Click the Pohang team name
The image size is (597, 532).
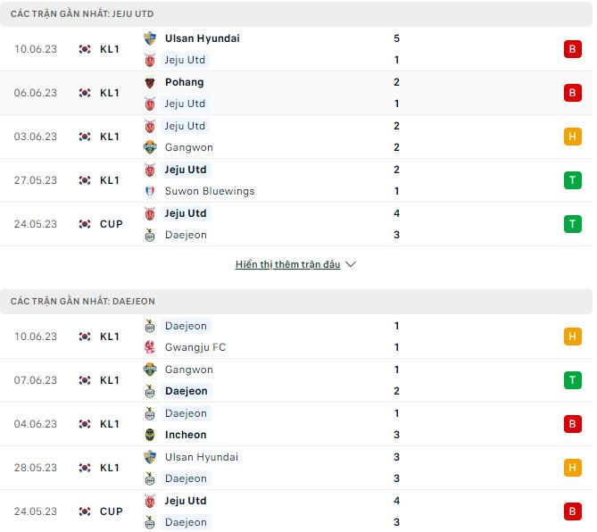click(x=185, y=82)
